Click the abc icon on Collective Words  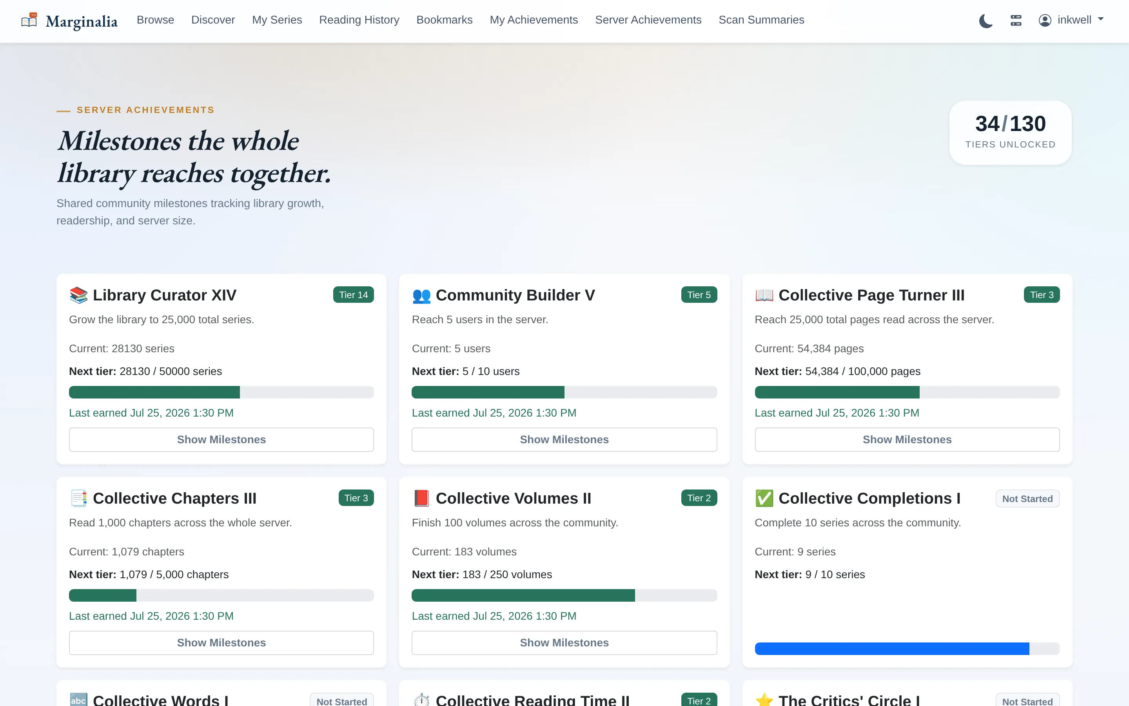pos(78,699)
